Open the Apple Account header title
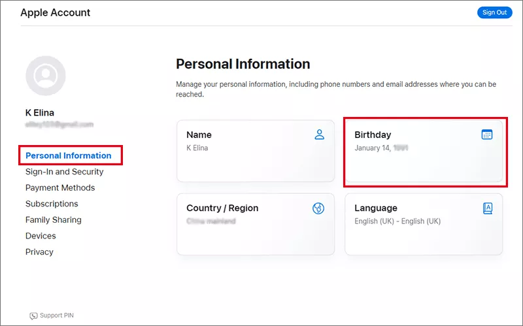This screenshot has width=523, height=326. point(56,12)
